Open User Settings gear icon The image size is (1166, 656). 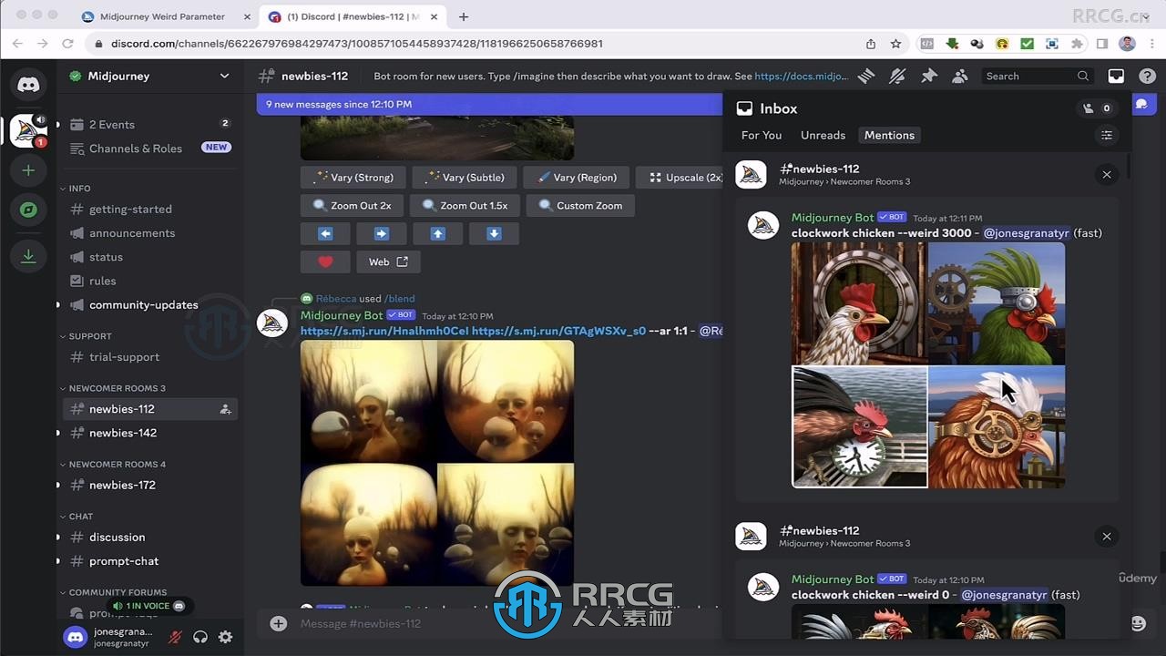coord(226,637)
